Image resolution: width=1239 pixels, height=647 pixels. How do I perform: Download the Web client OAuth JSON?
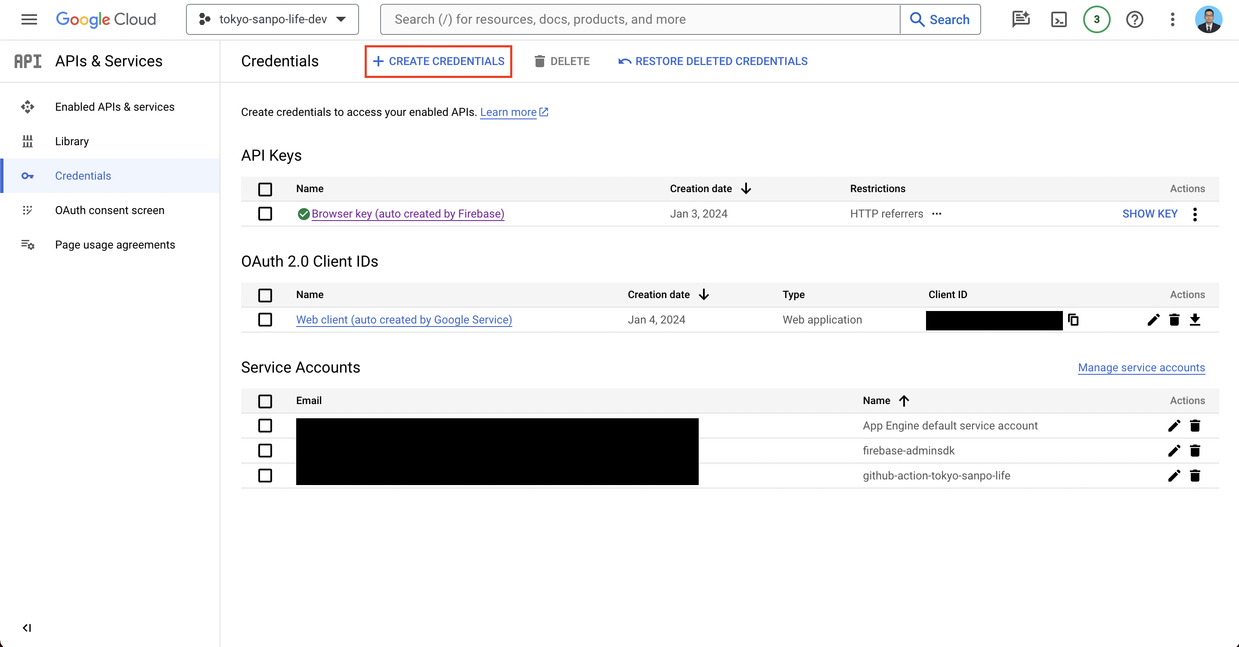pos(1195,320)
